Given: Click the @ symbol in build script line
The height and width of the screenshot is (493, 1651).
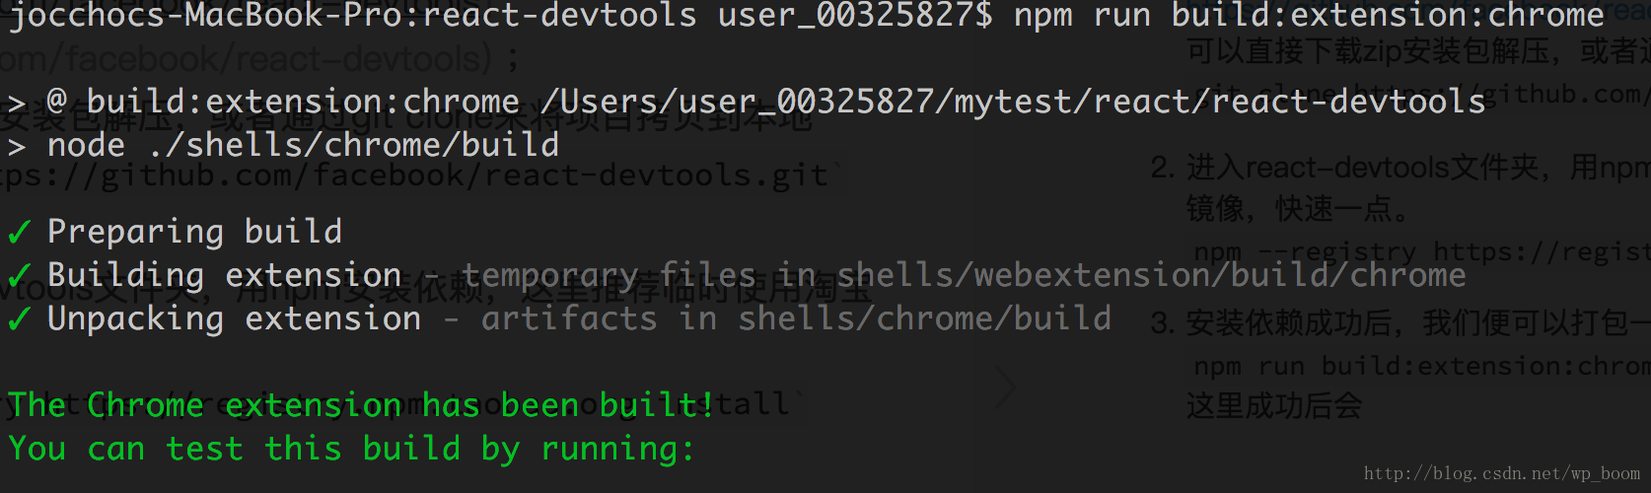Looking at the screenshot, I should click(x=57, y=103).
